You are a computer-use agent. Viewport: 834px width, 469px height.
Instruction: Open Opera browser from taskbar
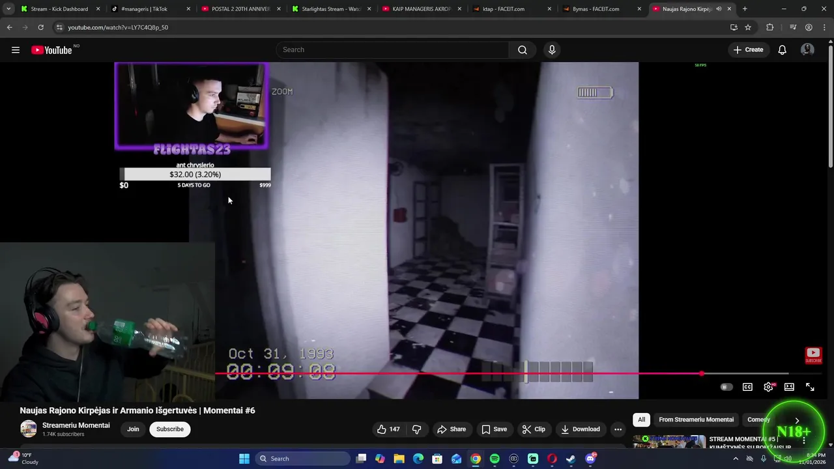552,459
